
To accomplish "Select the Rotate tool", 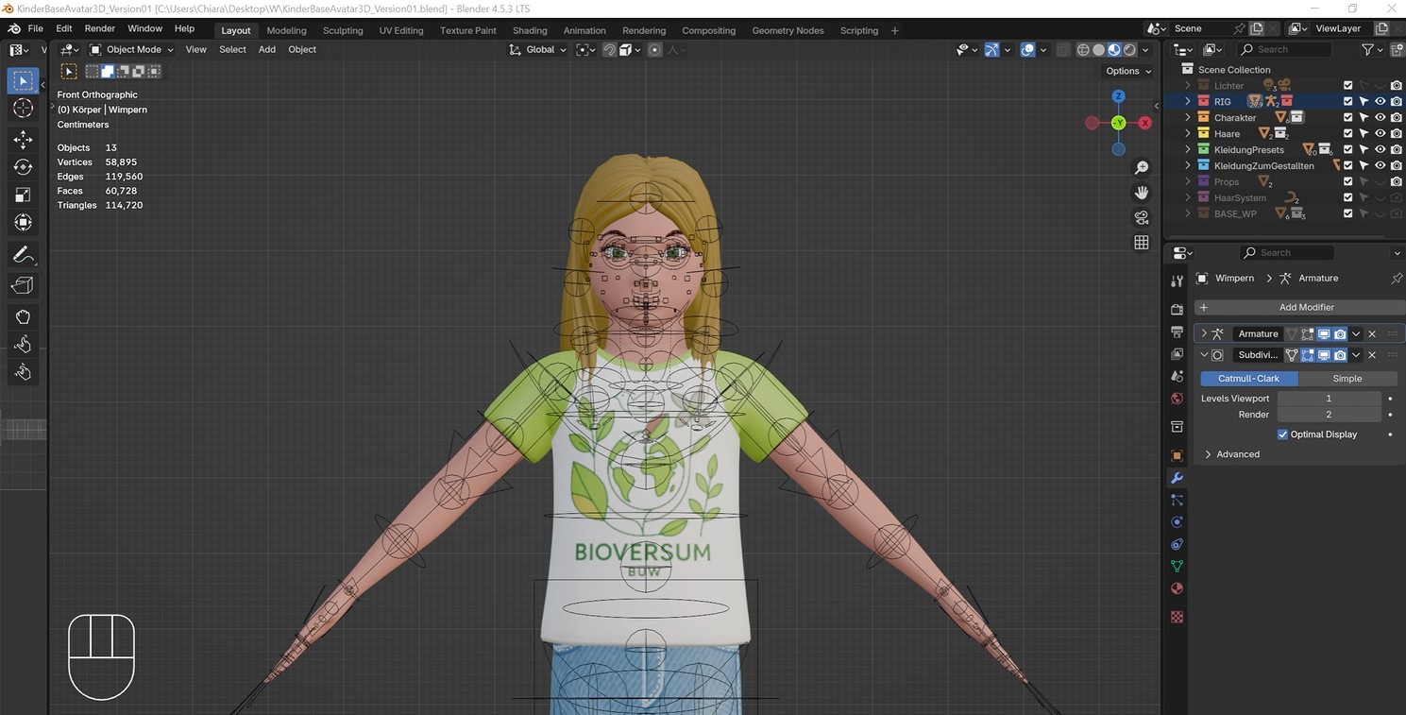I will (x=22, y=167).
